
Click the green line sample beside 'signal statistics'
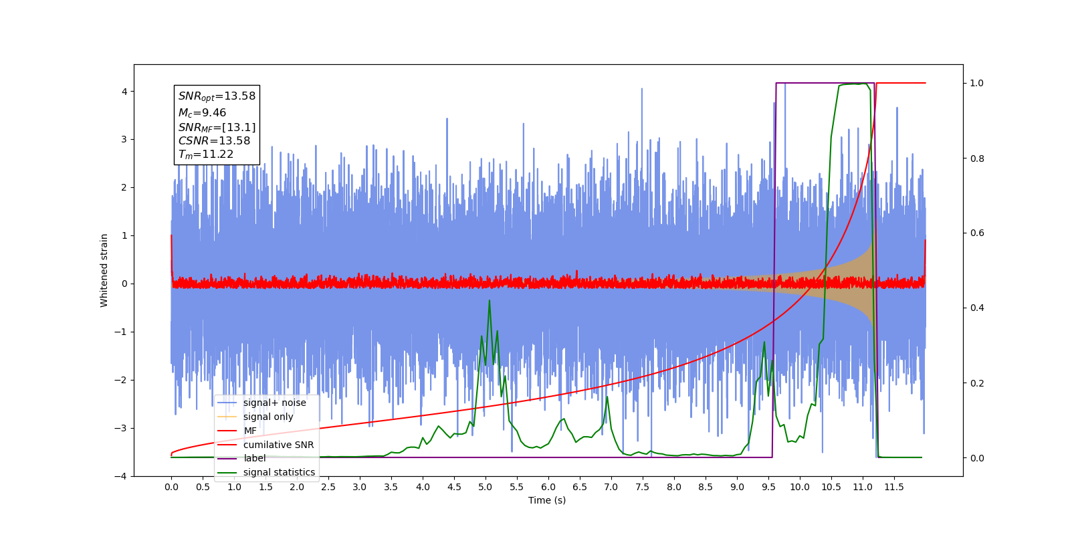pyautogui.click(x=227, y=472)
